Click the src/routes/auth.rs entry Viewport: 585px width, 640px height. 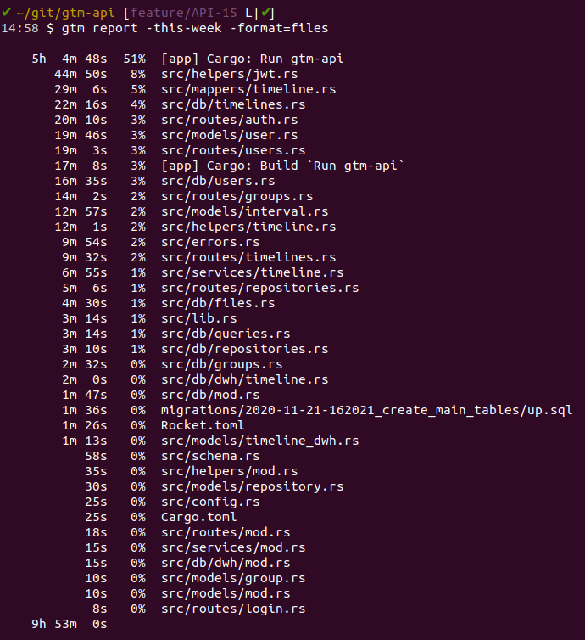pos(230,120)
